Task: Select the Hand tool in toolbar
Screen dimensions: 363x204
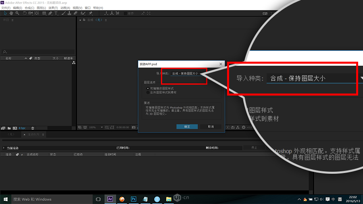Action: tap(11, 13)
